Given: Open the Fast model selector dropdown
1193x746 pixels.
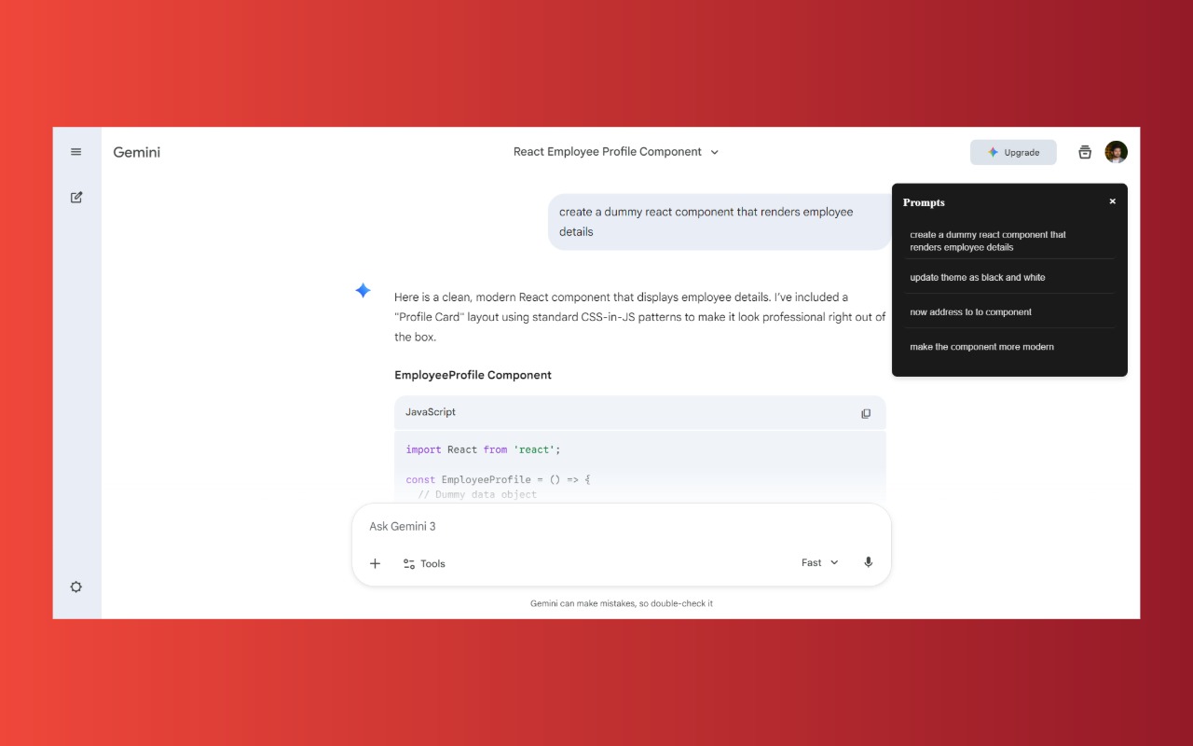Looking at the screenshot, I should (x=820, y=562).
